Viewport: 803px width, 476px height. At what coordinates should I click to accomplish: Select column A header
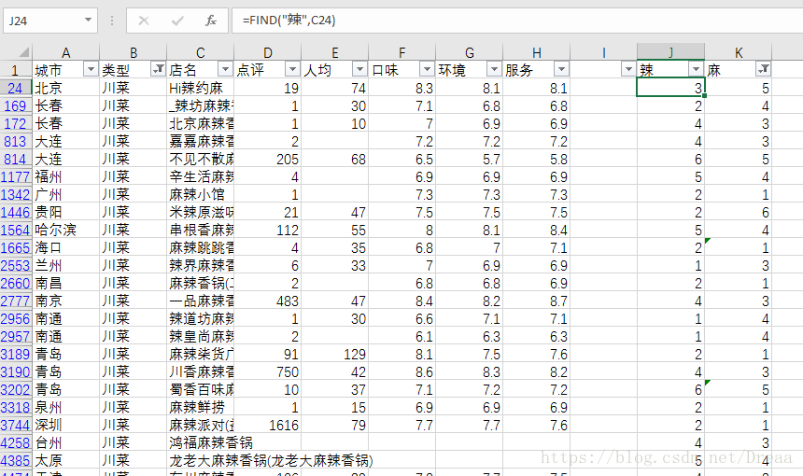[x=66, y=52]
